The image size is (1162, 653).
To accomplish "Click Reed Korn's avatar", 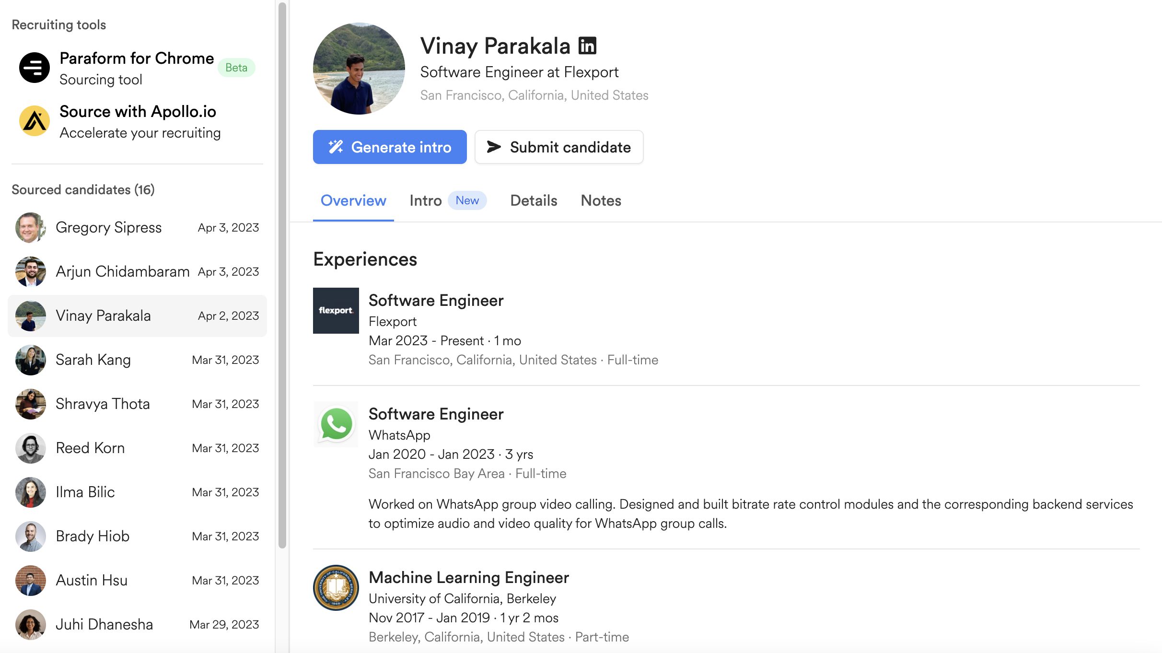I will (x=31, y=448).
